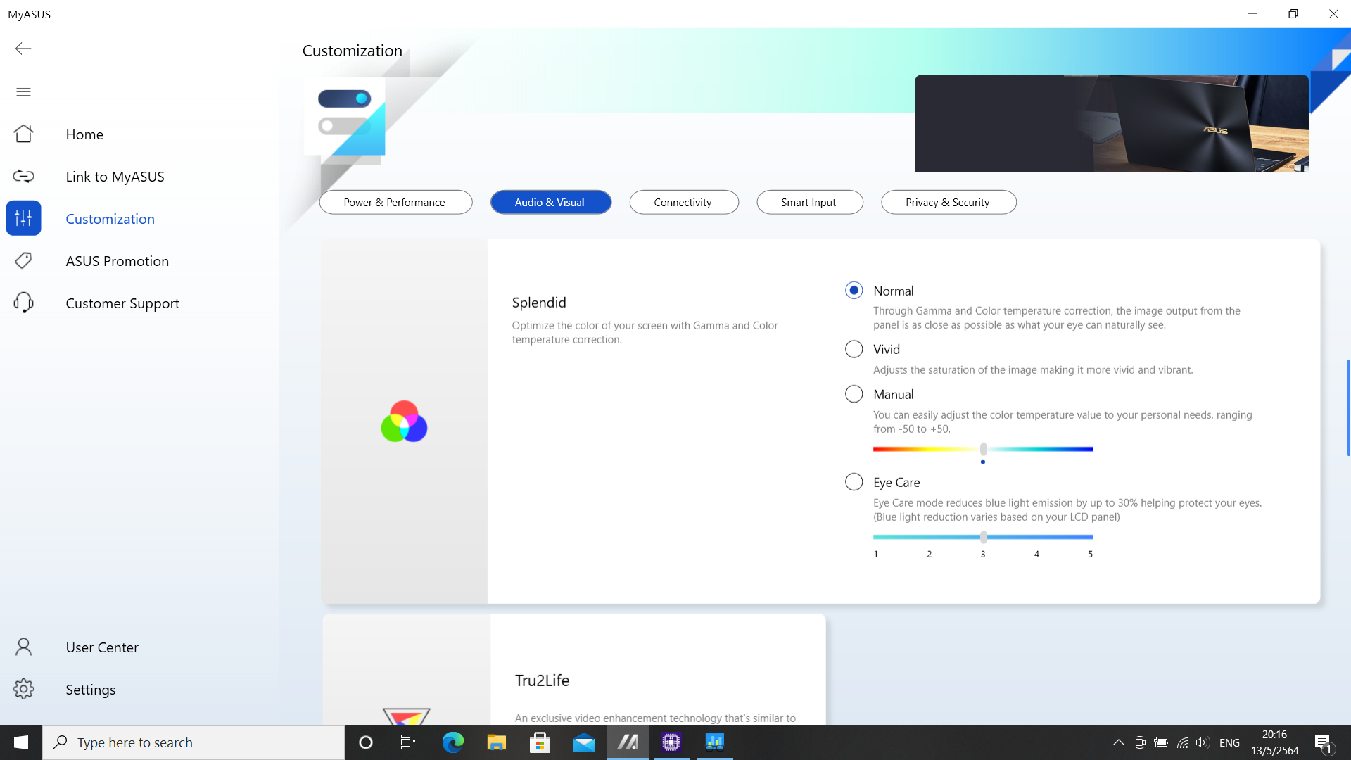Image resolution: width=1351 pixels, height=760 pixels.
Task: Click the manual color temperature slider handle
Action: click(983, 449)
